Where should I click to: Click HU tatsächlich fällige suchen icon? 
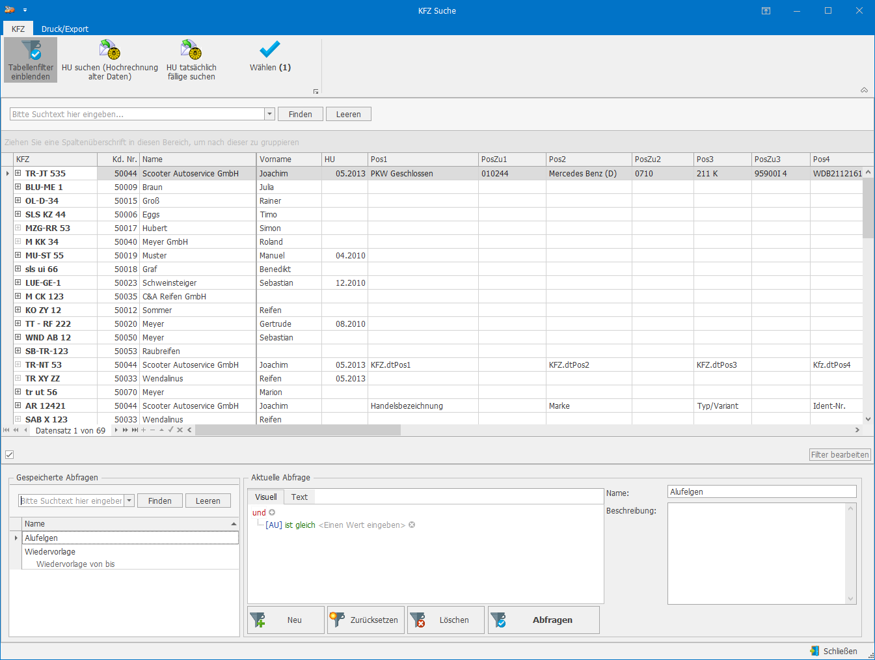click(x=191, y=50)
